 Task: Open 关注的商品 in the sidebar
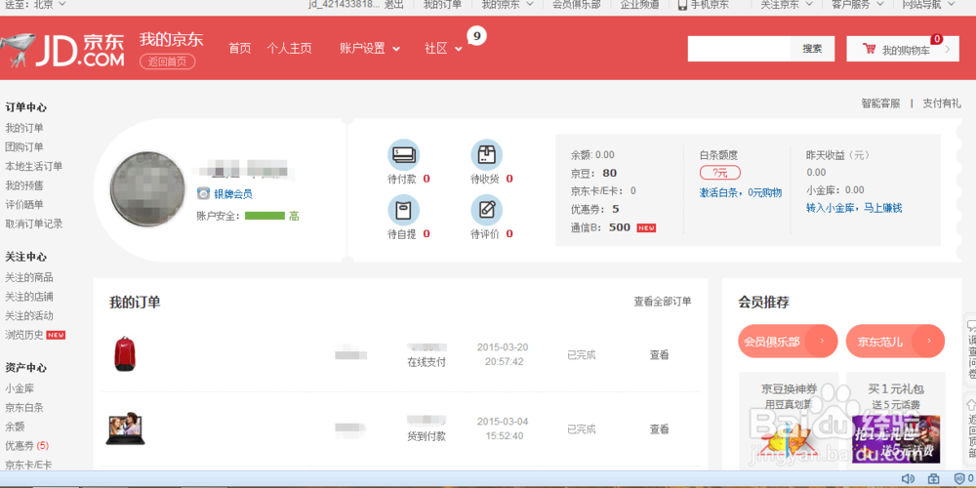pos(29,277)
